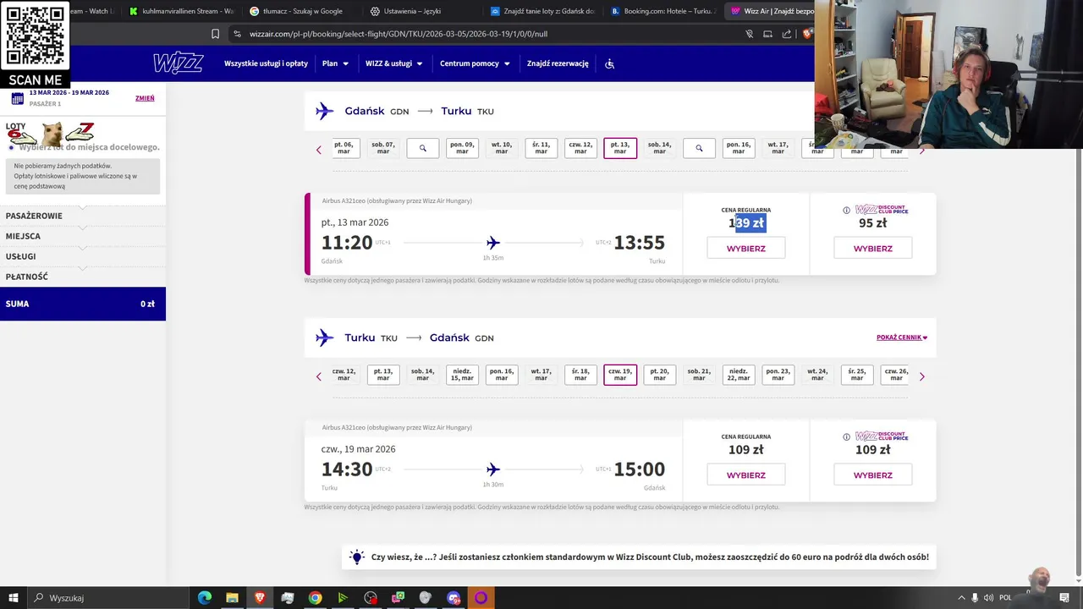Open Wszystkie usługi i opłaty menu item
1083x609 pixels.
[266, 63]
